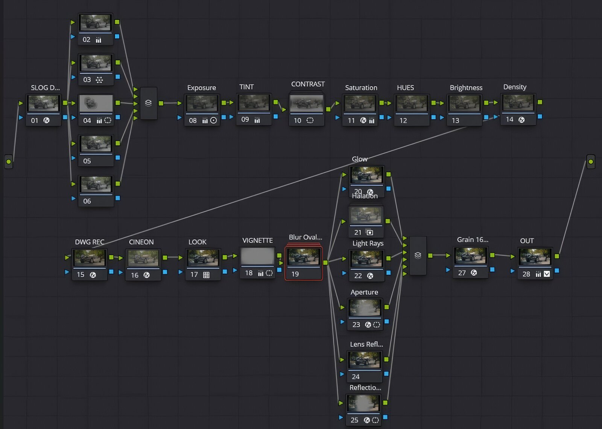Click the OFX effect icon on node 01
The image size is (602, 429).
coord(46,120)
